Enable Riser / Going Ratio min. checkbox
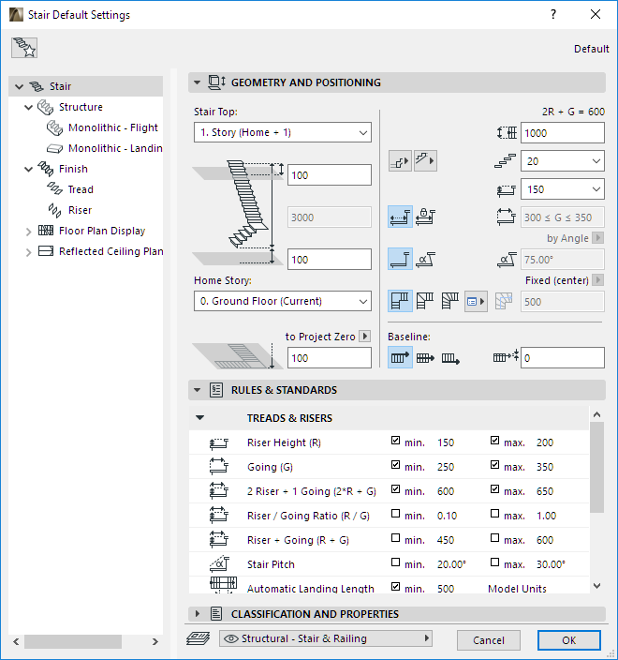 coord(395,514)
